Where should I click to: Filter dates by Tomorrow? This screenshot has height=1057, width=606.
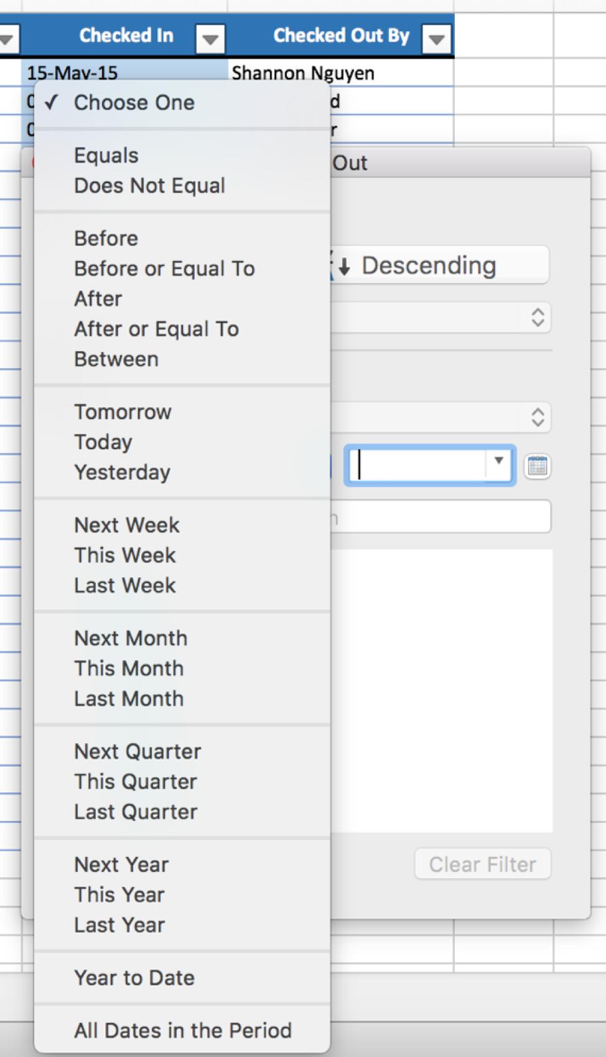pos(123,412)
